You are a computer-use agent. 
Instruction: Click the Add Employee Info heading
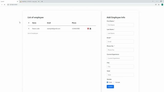[x=116, y=17]
